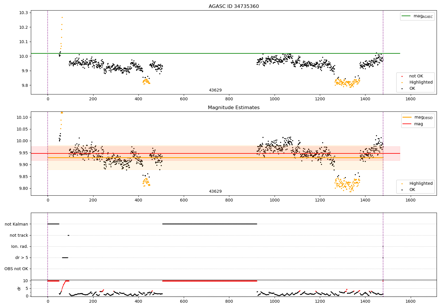The image size is (441, 308).
Task: Click 'Highlighted' in the top plot legend
Action: 417,82
